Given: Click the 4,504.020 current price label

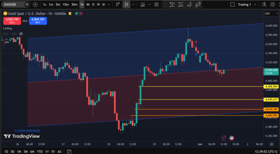Looking at the screenshot, I should pyautogui.click(x=271, y=72).
